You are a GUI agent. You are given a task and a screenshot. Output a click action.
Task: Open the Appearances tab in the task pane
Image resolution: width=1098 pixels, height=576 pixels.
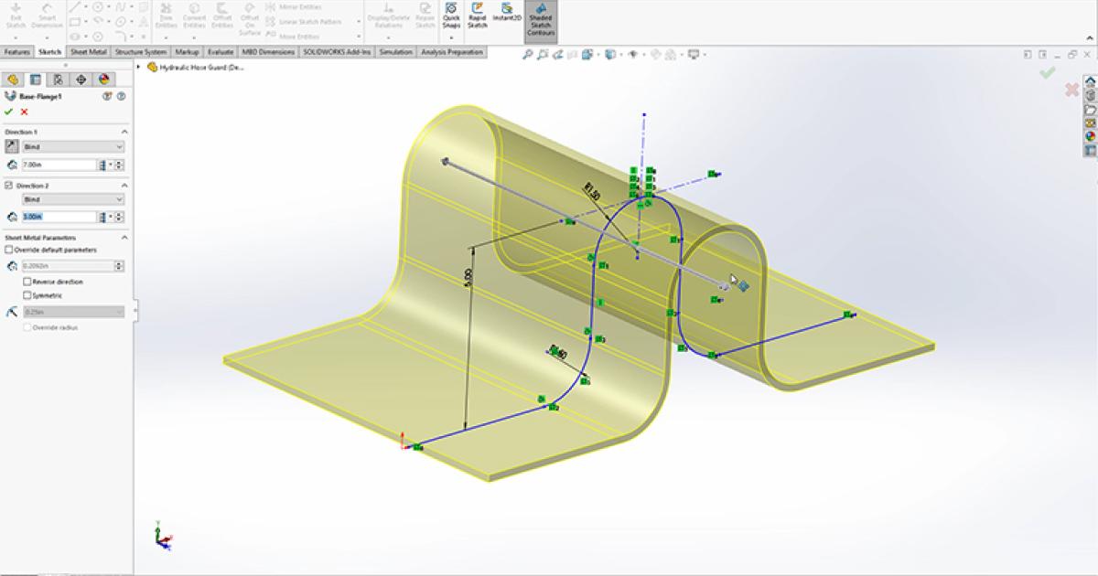[1090, 135]
